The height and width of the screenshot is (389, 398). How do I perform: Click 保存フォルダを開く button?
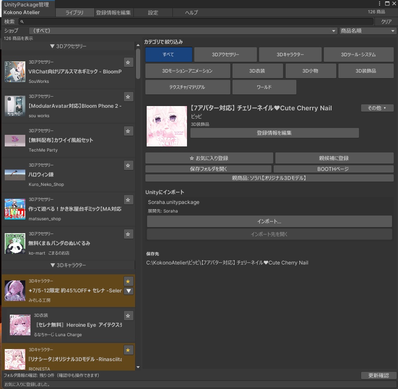coord(208,169)
